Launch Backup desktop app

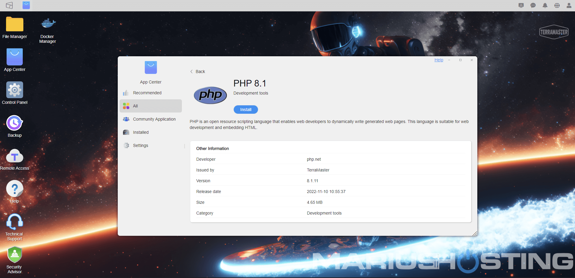[15, 123]
